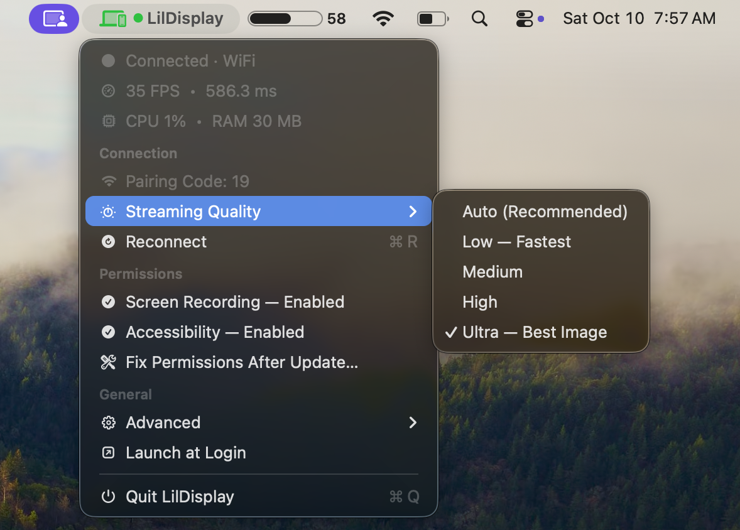Click the Reconnect circular arrow icon
Image resolution: width=740 pixels, height=530 pixels.
(109, 242)
